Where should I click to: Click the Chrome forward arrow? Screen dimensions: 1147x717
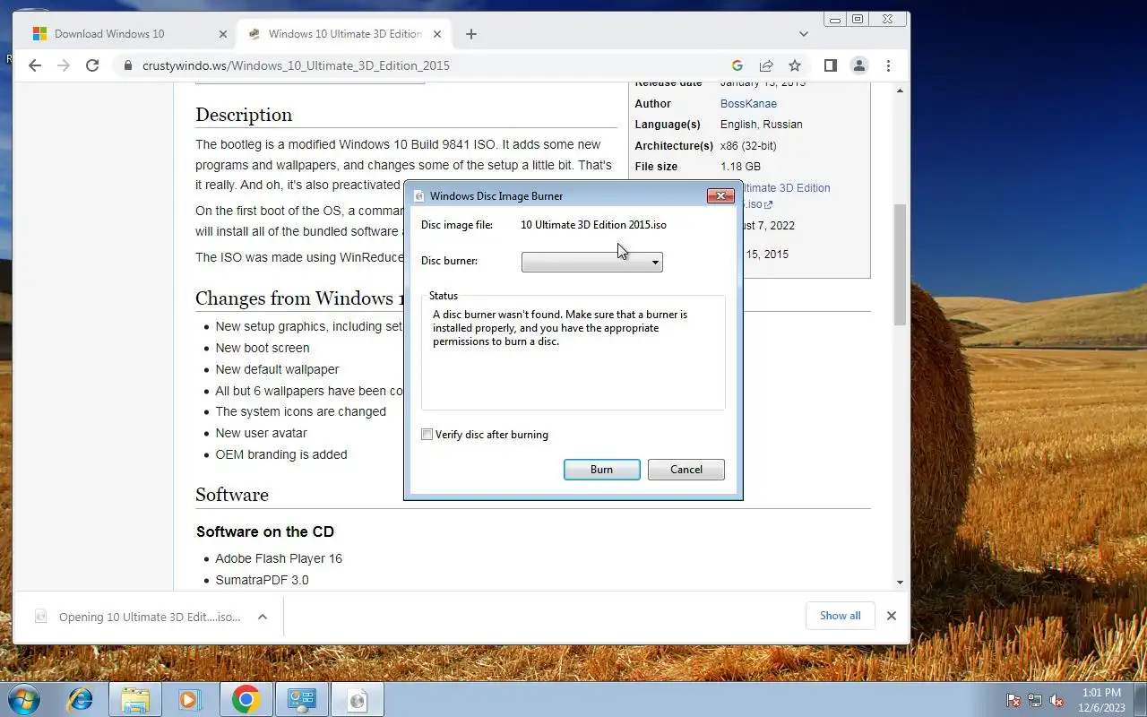(x=63, y=65)
